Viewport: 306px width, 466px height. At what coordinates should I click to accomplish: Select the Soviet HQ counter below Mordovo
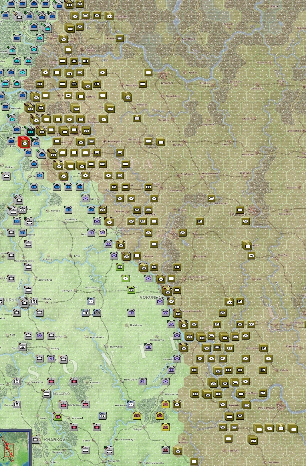(x=251, y=255)
